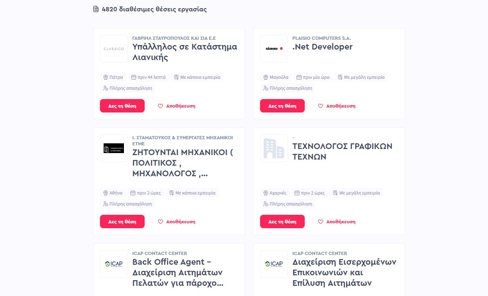The width and height of the screenshot is (488, 296).
Task: Click the ICAP logo on the Διαχείριση Εισερχομένων Επικοινωνιών card
Action: [274, 264]
